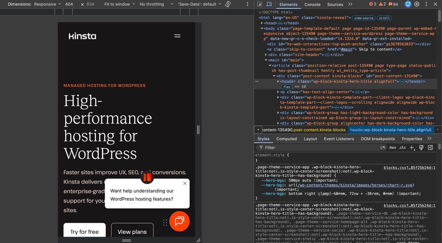Expand the site-header div node
442x243 pixels.
point(266,55)
